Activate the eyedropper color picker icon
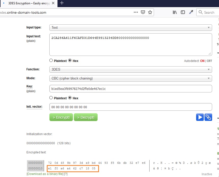The image size is (219, 177). coord(191,12)
